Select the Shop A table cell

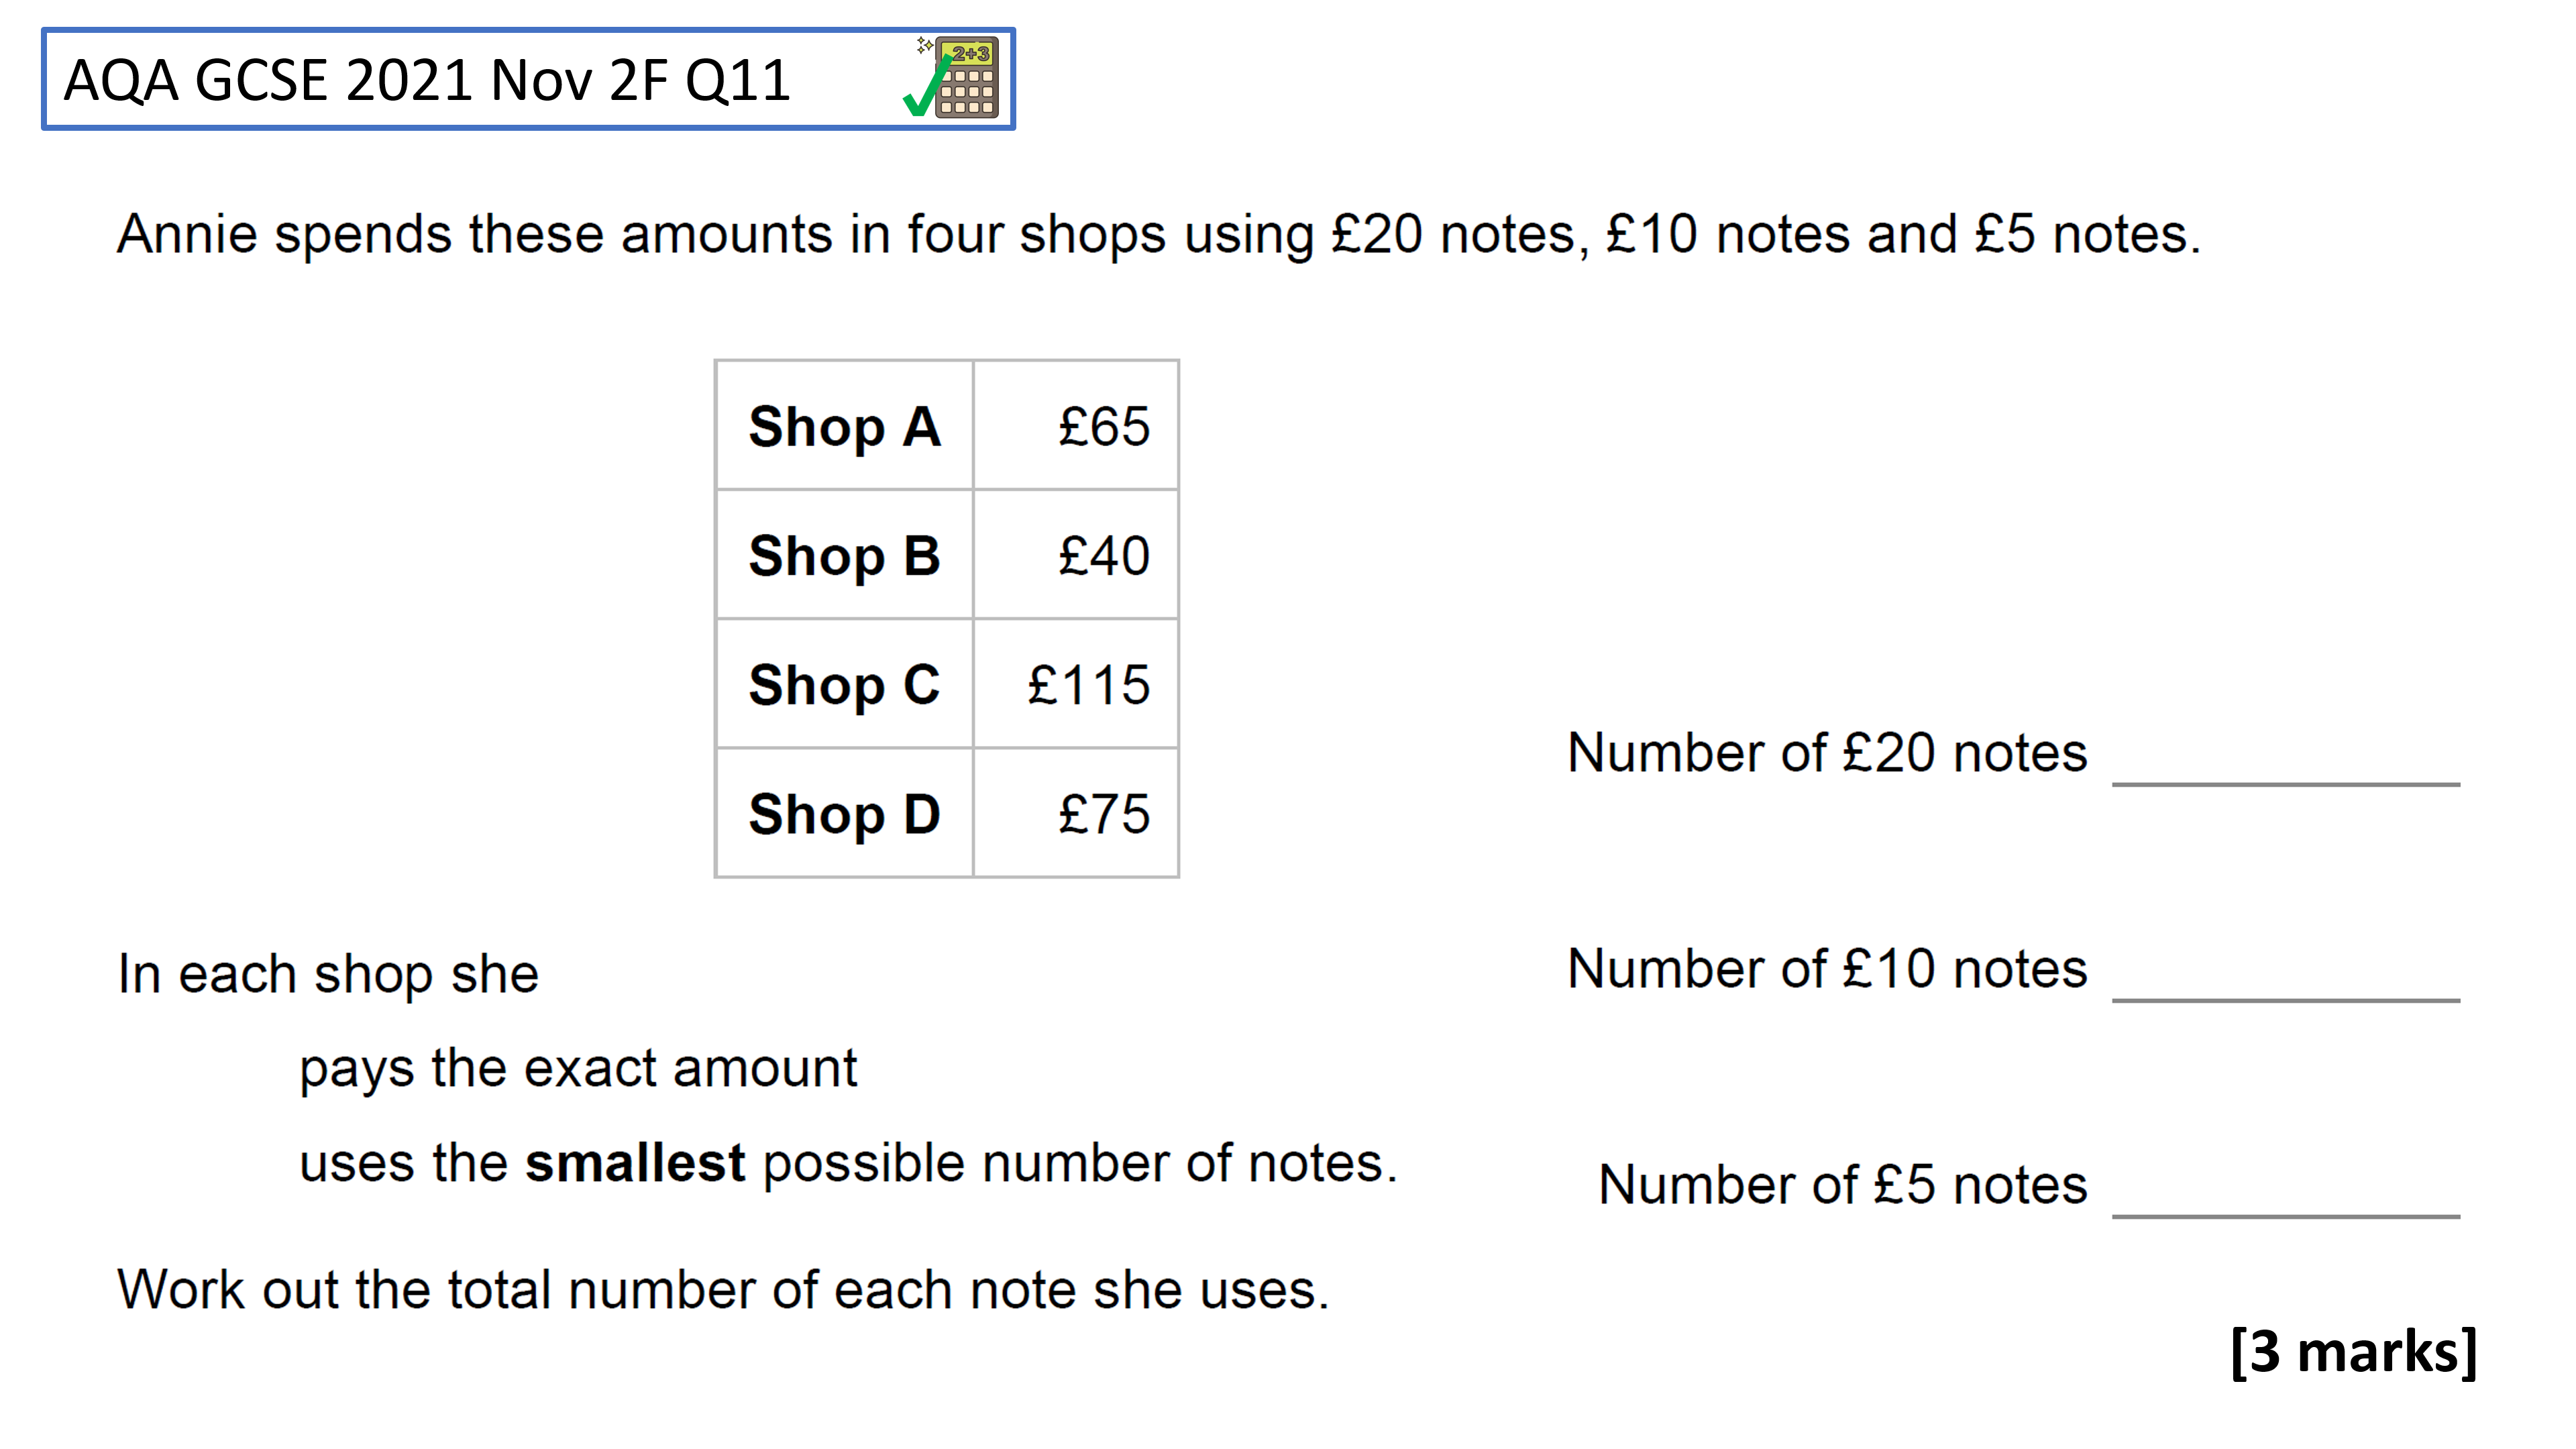tap(845, 425)
